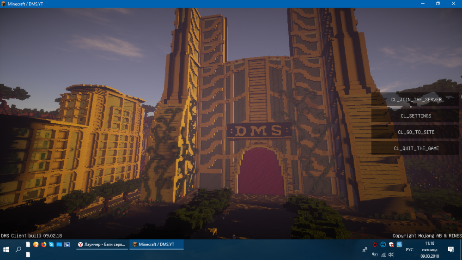The image size is (462, 260).
Task: Close the Minecraft / DMS.YT window
Action: pyautogui.click(x=454, y=4)
